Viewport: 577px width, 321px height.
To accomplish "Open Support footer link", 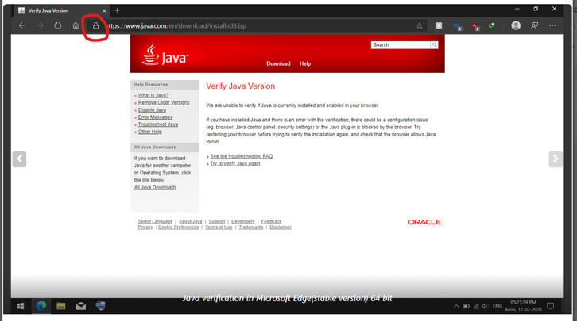I will click(217, 222).
